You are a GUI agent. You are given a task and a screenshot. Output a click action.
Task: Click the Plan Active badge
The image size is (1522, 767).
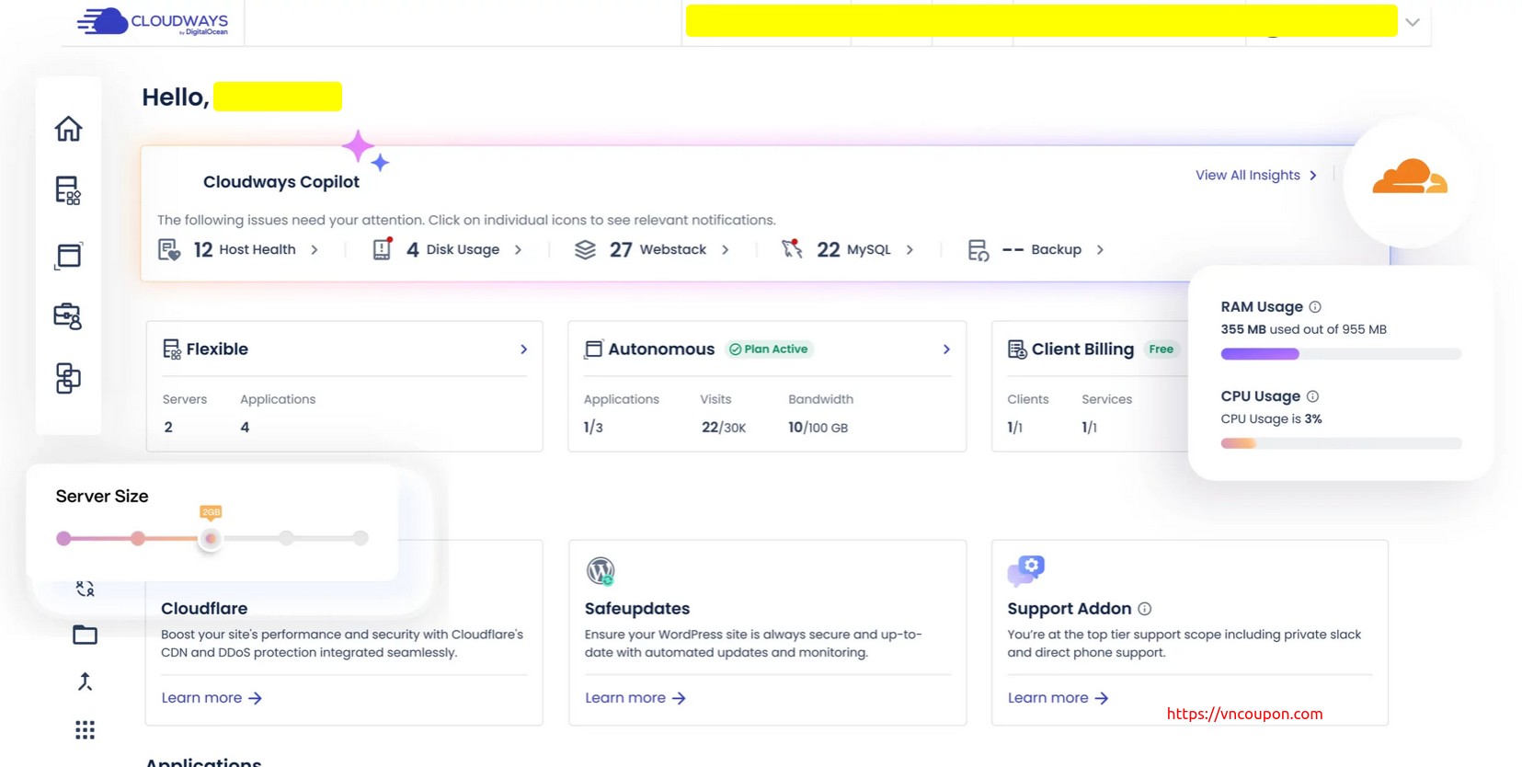[769, 349]
